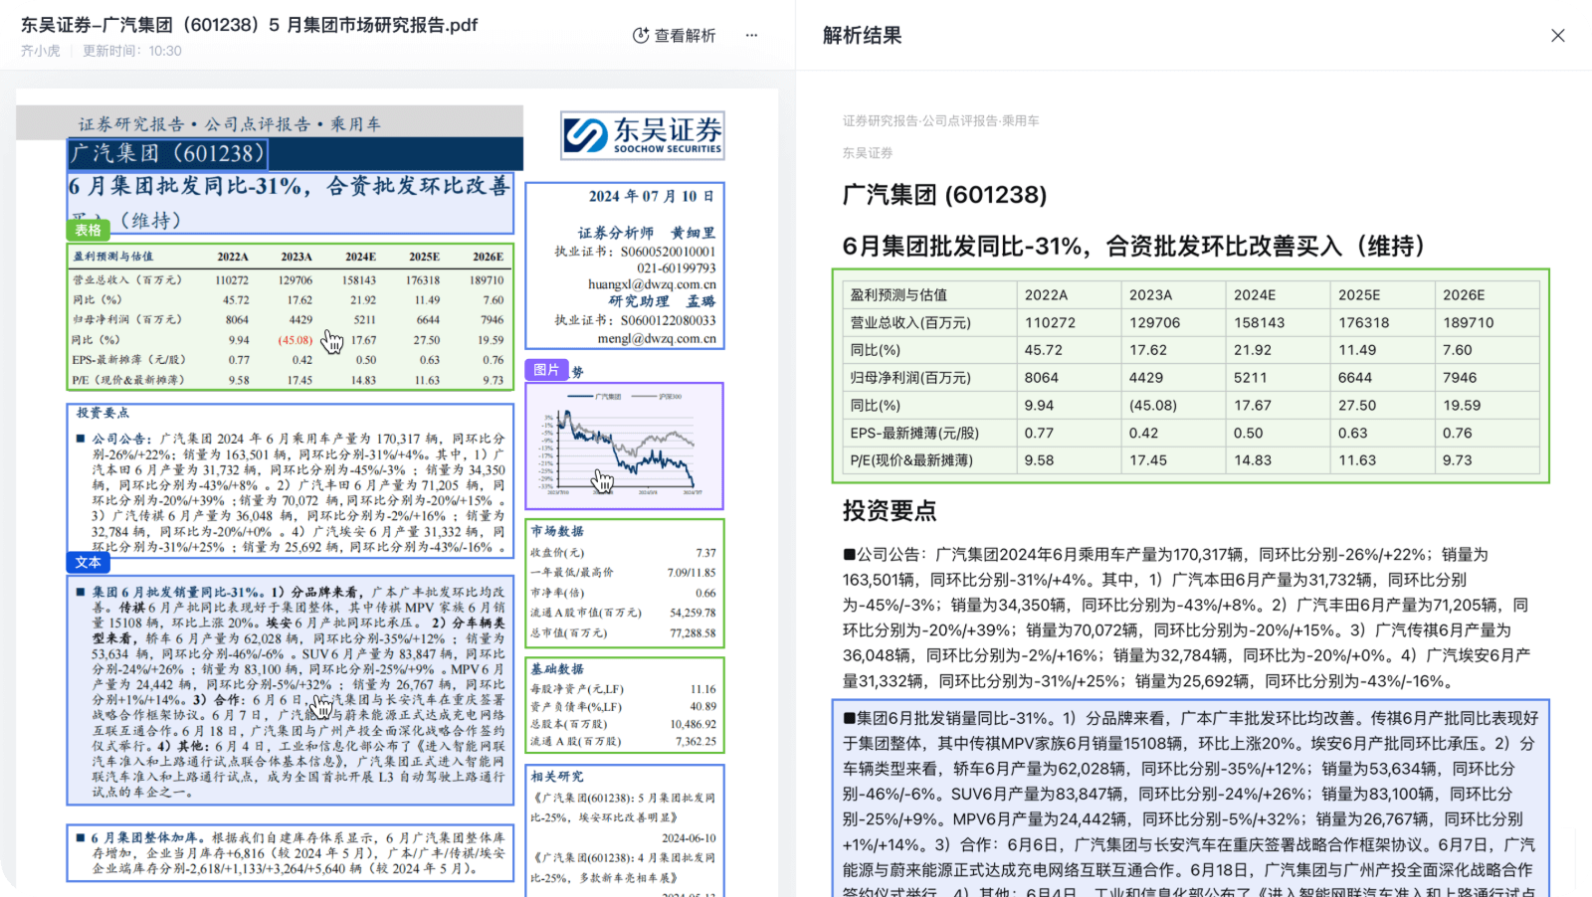The height and width of the screenshot is (897, 1592).
Task: Click the 投资要点 heading in results panel
Action: coord(889,511)
